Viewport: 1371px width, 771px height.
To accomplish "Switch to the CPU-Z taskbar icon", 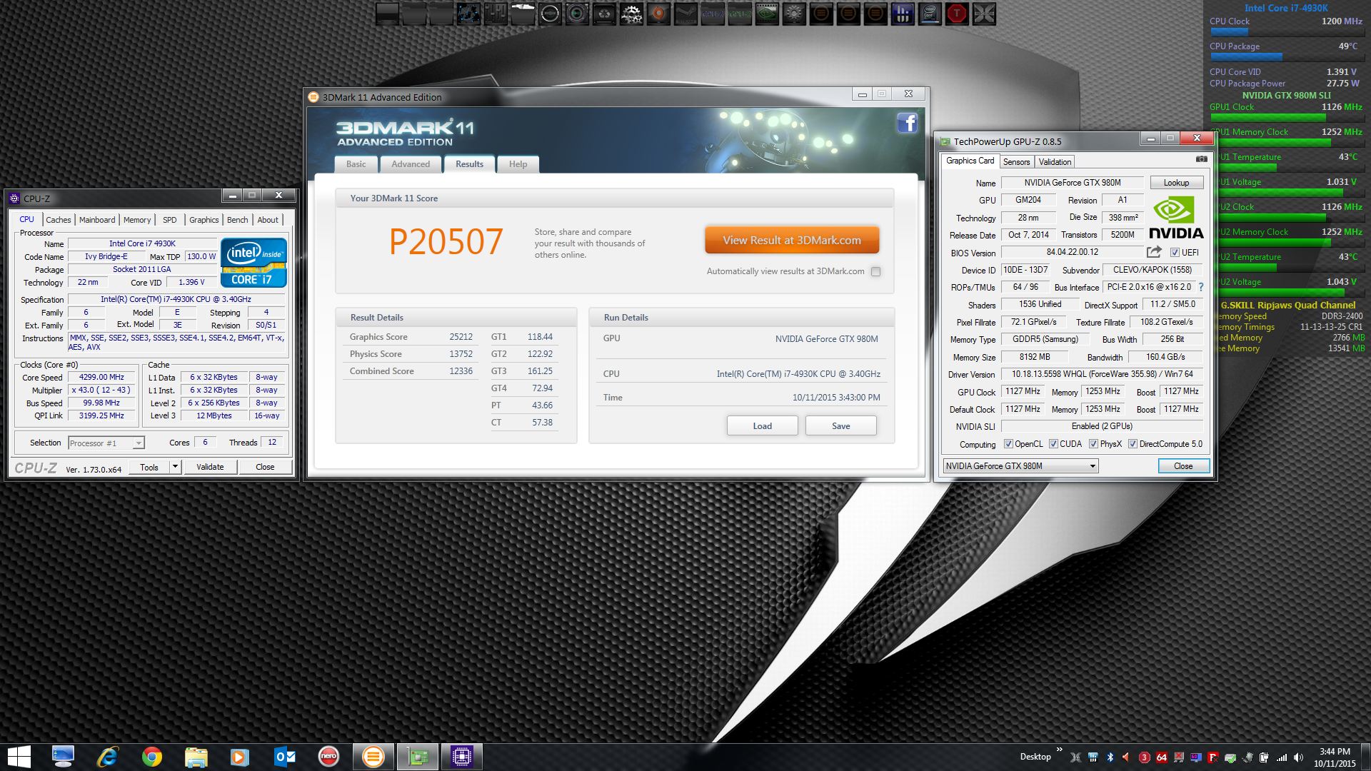I will tap(461, 757).
